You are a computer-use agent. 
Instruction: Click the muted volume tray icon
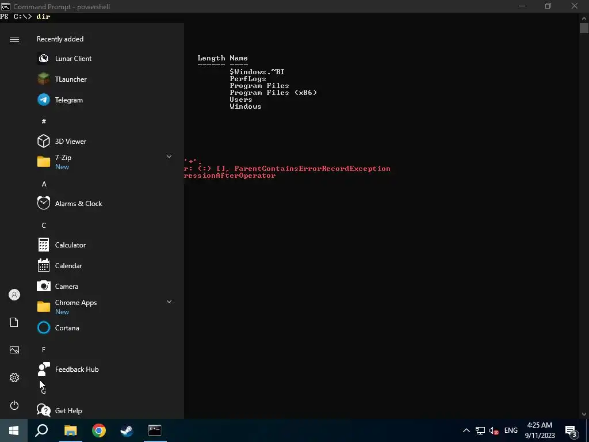point(494,430)
